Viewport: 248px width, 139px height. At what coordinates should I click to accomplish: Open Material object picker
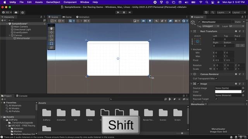click(x=243, y=95)
